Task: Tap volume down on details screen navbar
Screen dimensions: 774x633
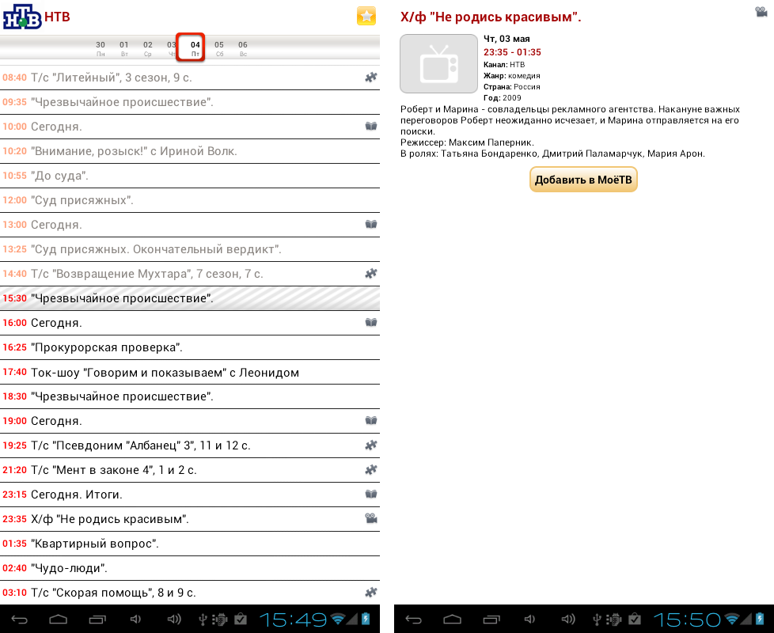Action: click(529, 620)
